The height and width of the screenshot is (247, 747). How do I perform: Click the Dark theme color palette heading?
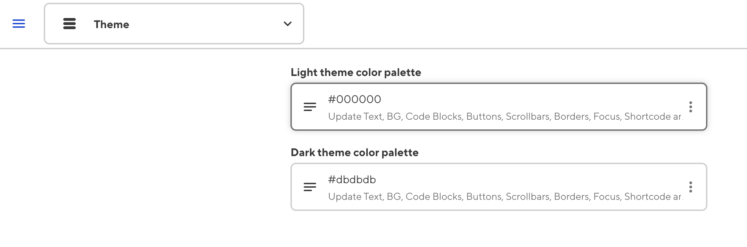point(354,153)
